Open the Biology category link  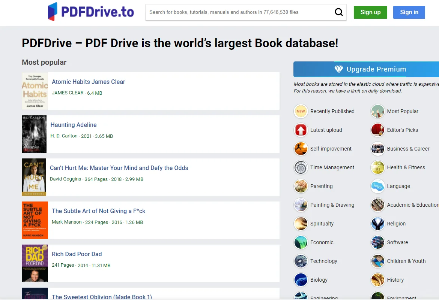coord(319,280)
